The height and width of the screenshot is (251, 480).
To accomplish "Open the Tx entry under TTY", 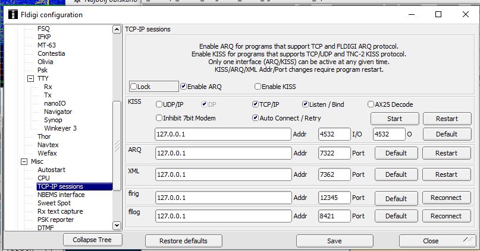I will point(48,95).
